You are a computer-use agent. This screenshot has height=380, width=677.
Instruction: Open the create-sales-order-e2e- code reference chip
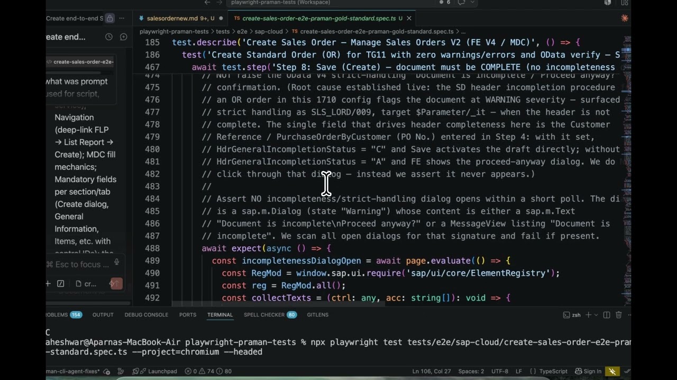[79, 62]
